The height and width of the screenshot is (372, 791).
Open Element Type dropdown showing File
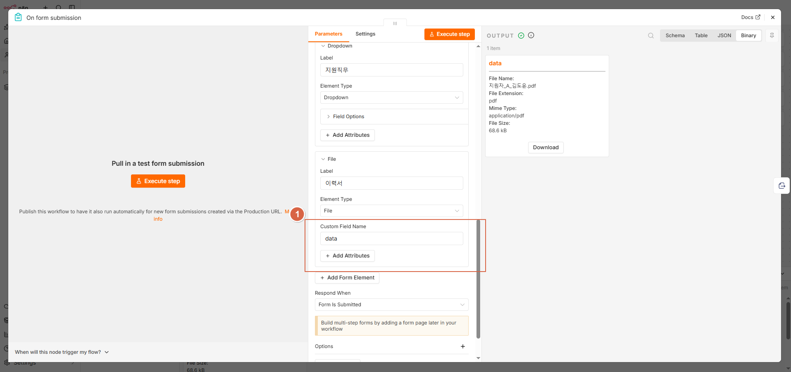[391, 211]
